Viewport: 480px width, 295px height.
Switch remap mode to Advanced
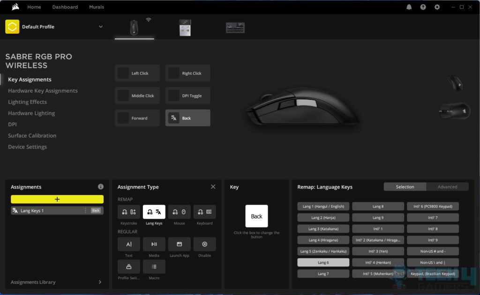(x=447, y=186)
